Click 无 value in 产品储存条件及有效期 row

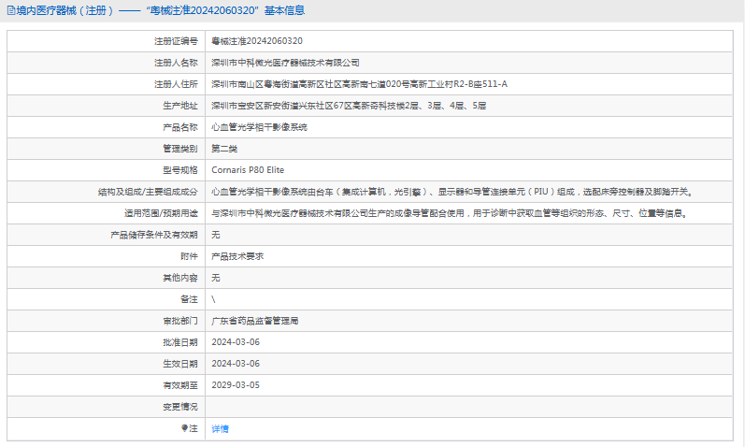click(216, 235)
